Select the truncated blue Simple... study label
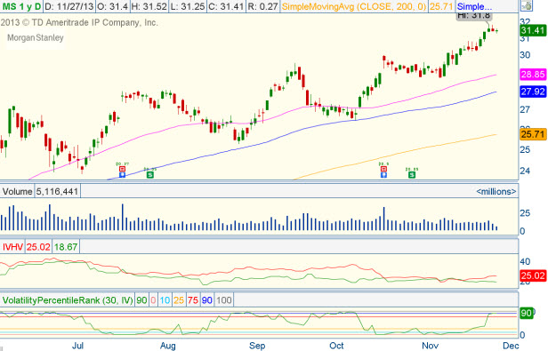Viewport: 556px width, 351px height. point(474,6)
